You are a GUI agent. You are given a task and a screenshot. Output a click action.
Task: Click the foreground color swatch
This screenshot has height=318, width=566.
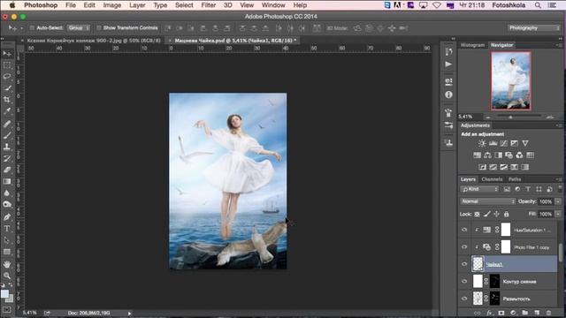(4, 294)
